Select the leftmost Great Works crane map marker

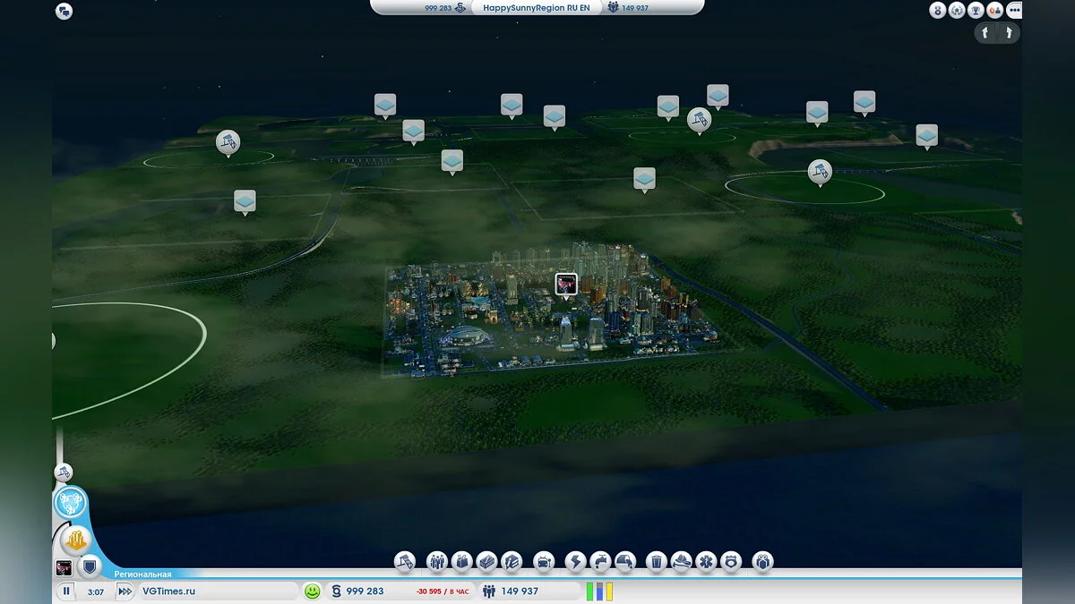pyautogui.click(x=228, y=143)
